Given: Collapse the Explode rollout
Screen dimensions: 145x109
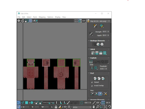Looking at the screenshot, I should (x=93, y=58).
